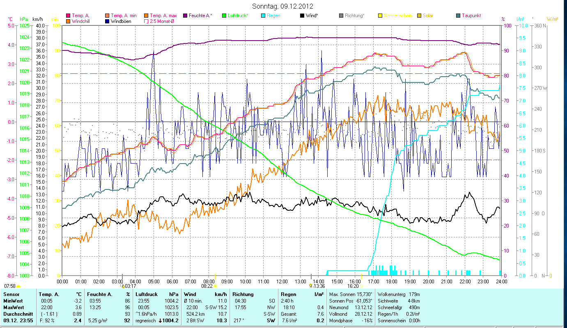Click the 12:00 time axis label
Viewport: 567px width, 328px height.
pyautogui.click(x=282, y=282)
